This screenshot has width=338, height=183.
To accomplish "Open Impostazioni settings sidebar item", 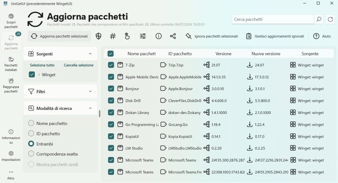I will [11, 156].
